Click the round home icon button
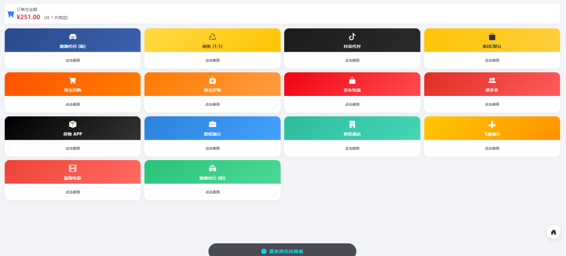This screenshot has height=256, width=566. (x=553, y=232)
